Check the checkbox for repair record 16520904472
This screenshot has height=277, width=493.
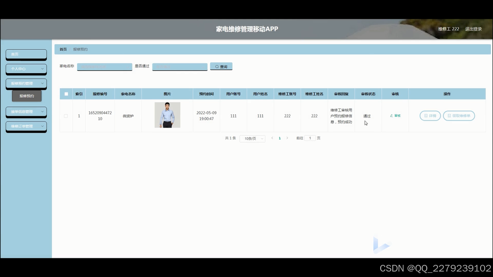tap(66, 115)
